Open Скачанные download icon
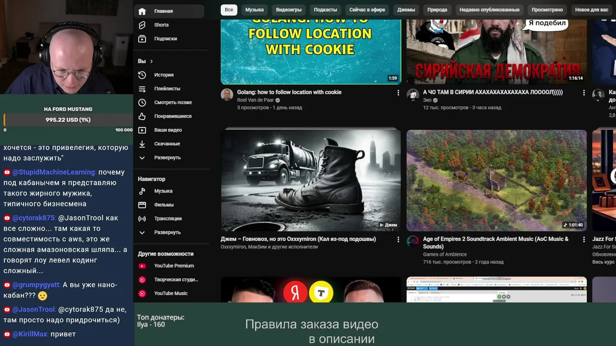Screen dimensions: 616x346 pyautogui.click(x=142, y=144)
